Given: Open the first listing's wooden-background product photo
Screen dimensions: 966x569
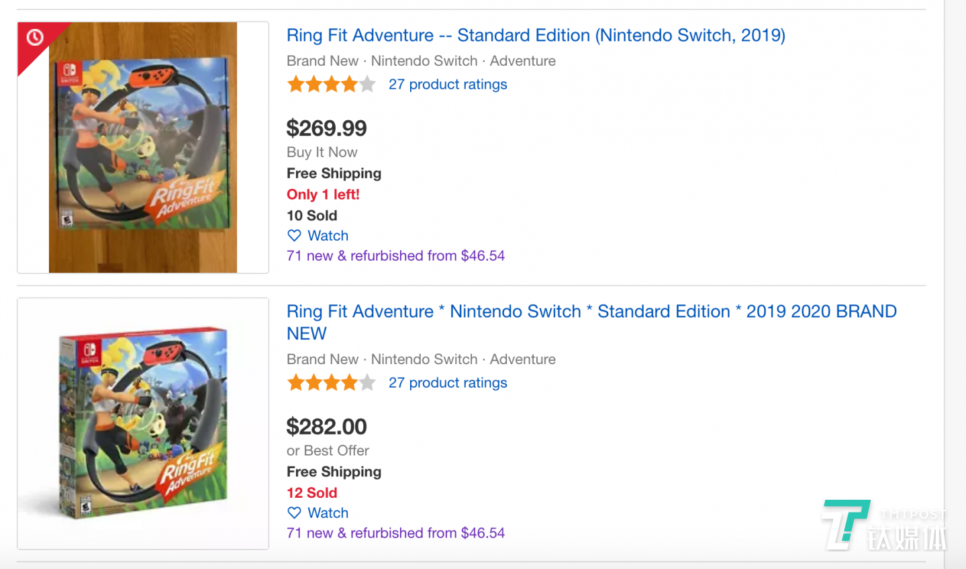Looking at the screenshot, I should tap(143, 148).
